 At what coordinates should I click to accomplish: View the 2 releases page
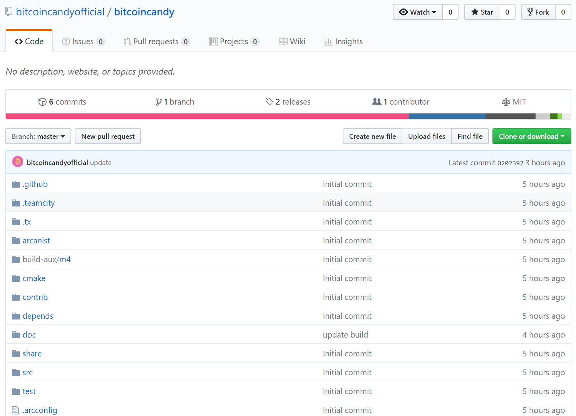288,102
